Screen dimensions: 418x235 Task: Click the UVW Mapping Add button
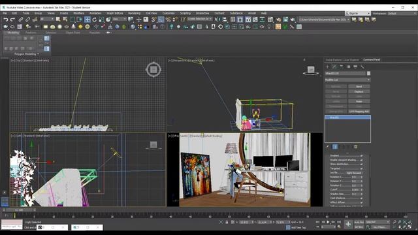click(359, 112)
